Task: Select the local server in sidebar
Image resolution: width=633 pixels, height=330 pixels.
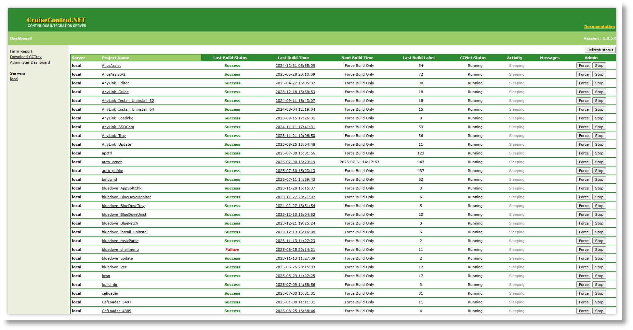Action: click(14, 79)
